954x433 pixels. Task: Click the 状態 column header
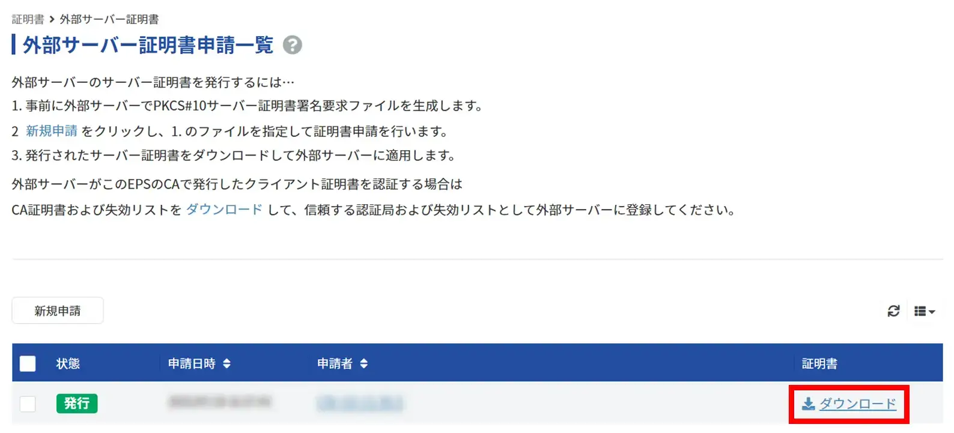pos(68,363)
